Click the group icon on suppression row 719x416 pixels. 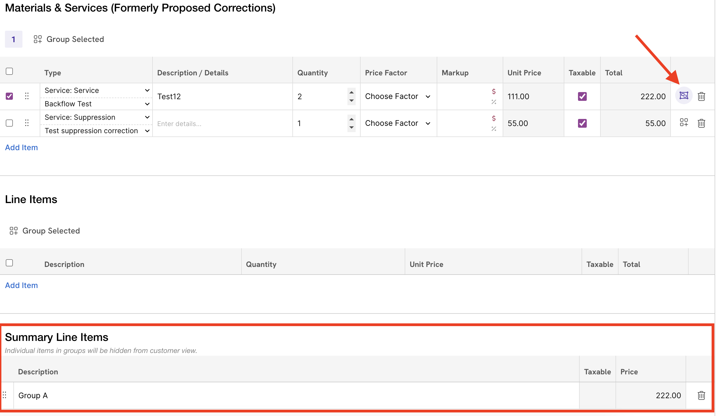(x=684, y=122)
